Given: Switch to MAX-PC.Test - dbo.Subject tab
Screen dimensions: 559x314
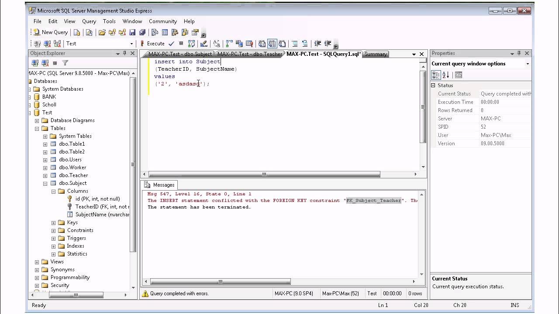Looking at the screenshot, I should pos(179,54).
